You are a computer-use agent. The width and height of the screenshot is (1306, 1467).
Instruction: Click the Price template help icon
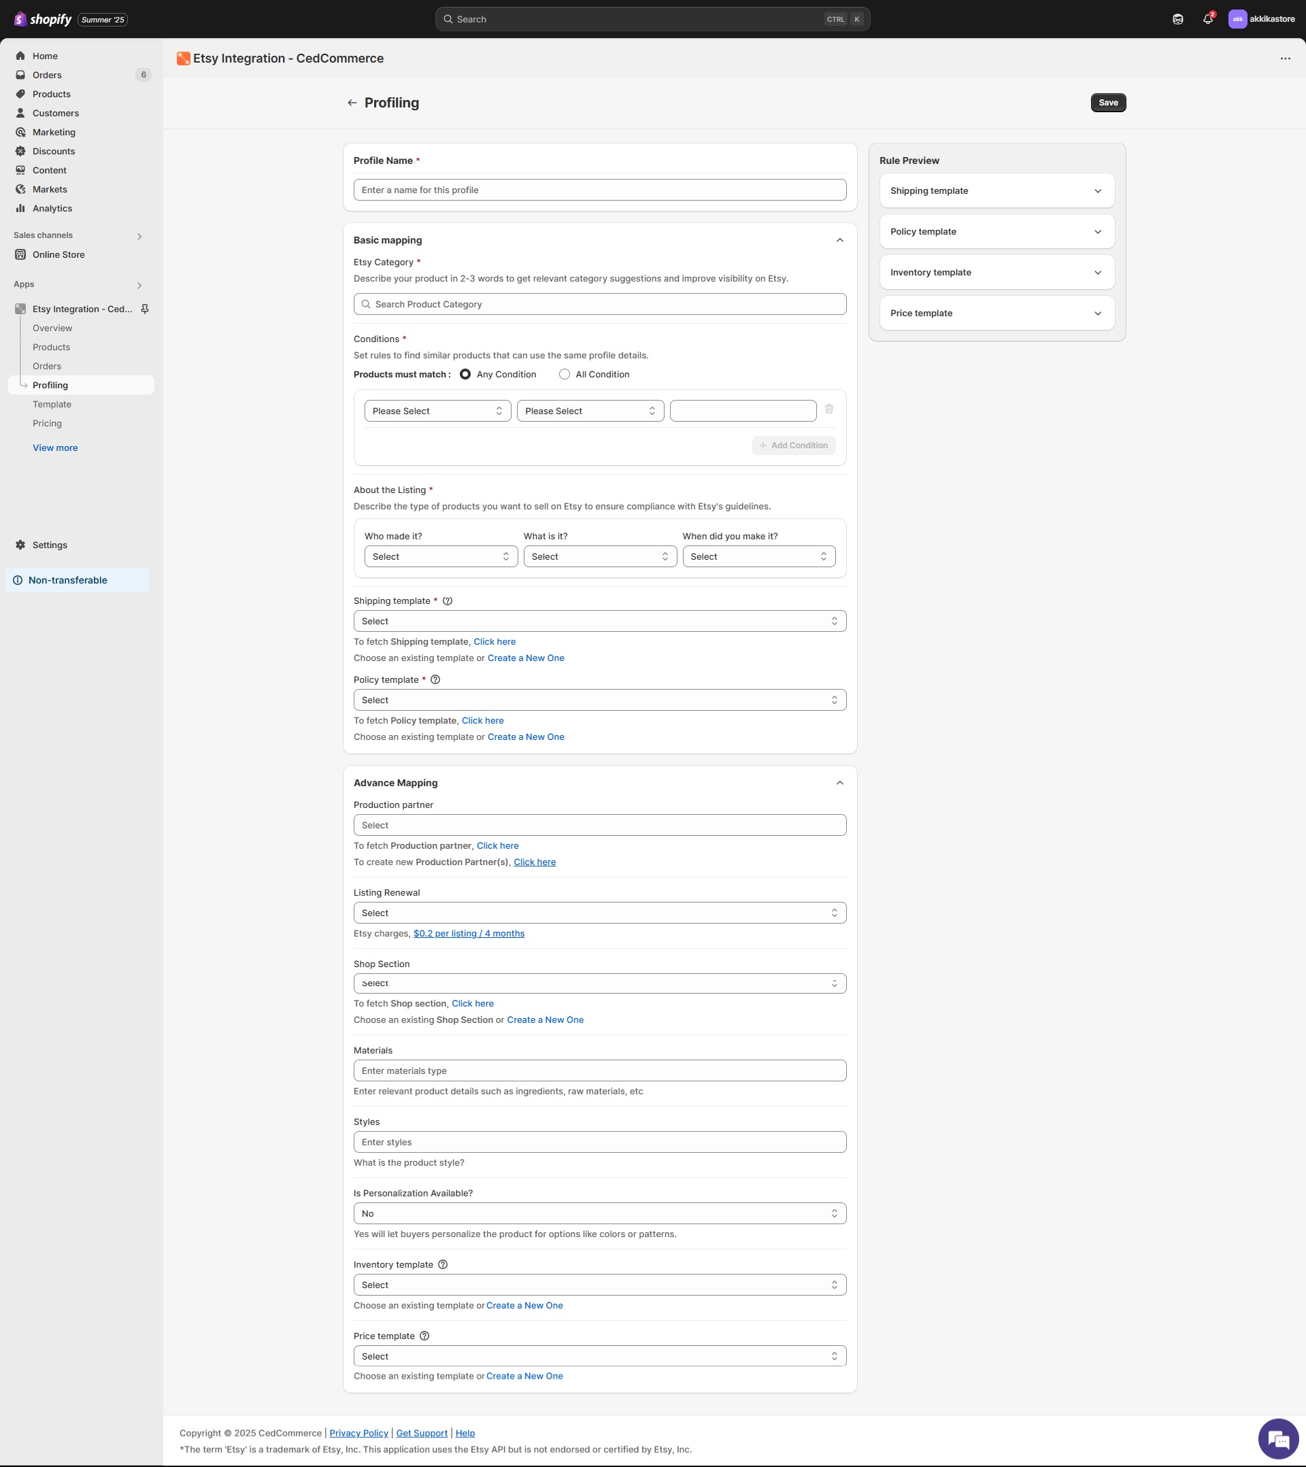tap(424, 1336)
